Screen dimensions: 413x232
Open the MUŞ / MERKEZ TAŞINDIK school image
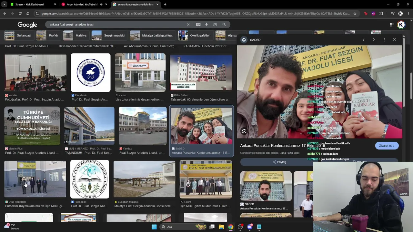coord(89,126)
